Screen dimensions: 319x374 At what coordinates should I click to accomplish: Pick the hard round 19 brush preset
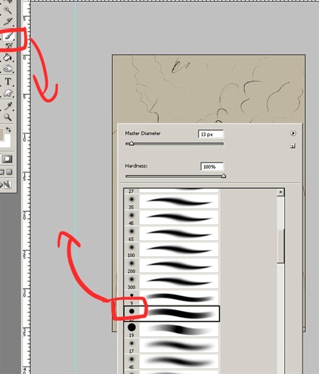[171, 330]
